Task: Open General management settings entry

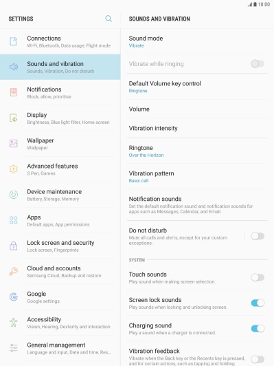Action: tap(60, 348)
